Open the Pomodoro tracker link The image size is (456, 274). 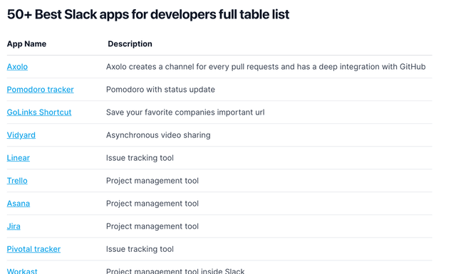(x=40, y=90)
